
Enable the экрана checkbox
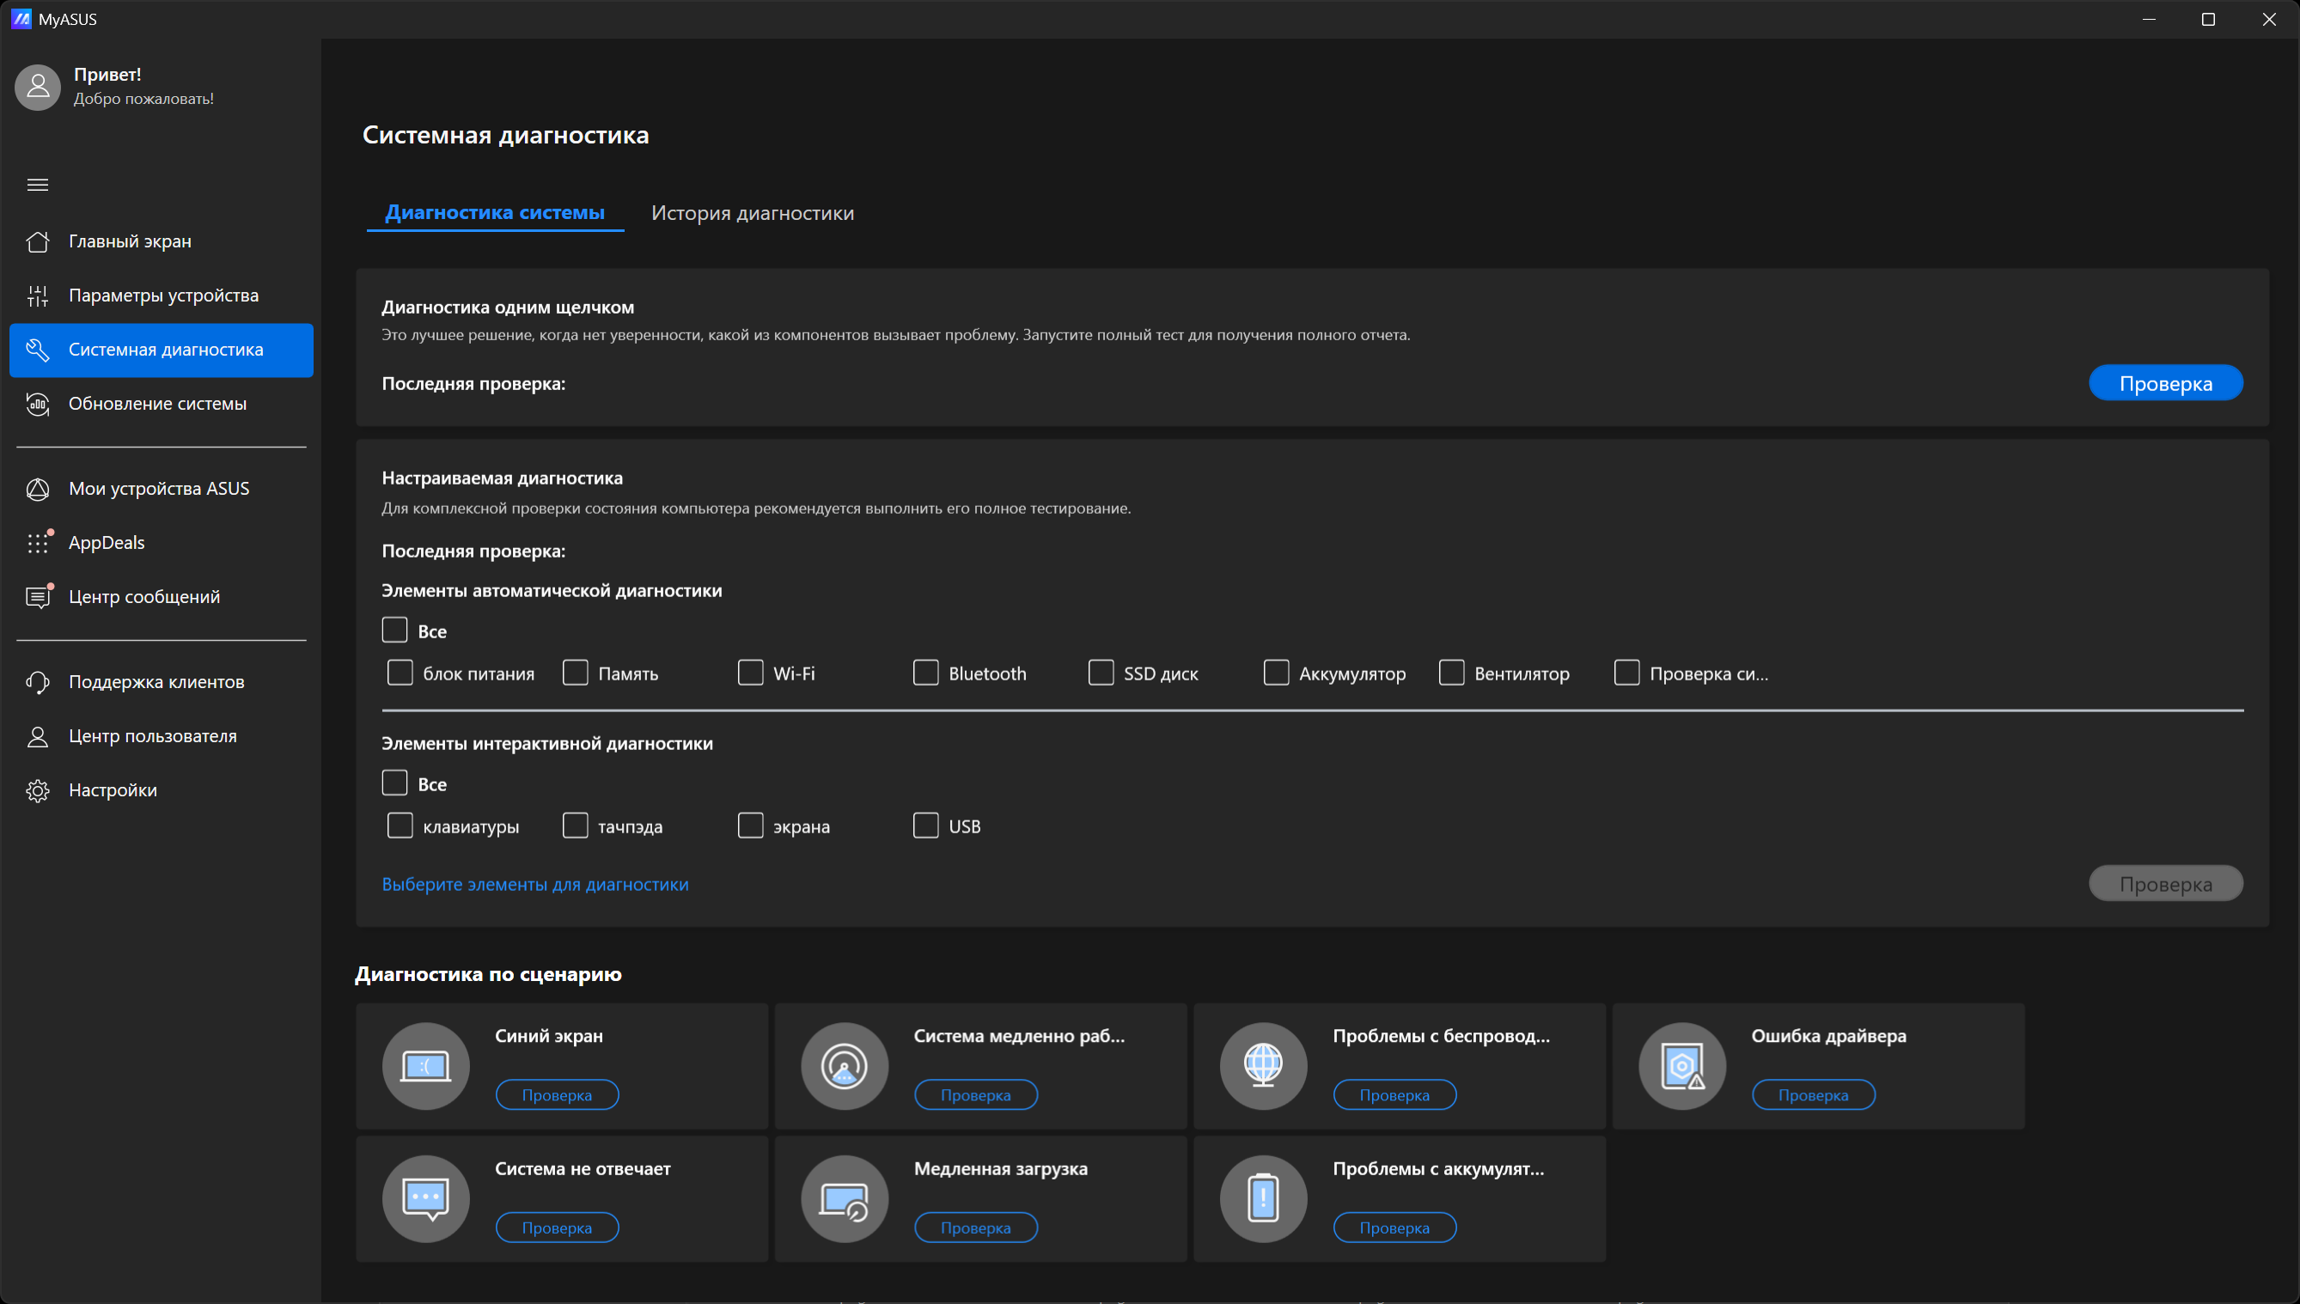point(751,826)
